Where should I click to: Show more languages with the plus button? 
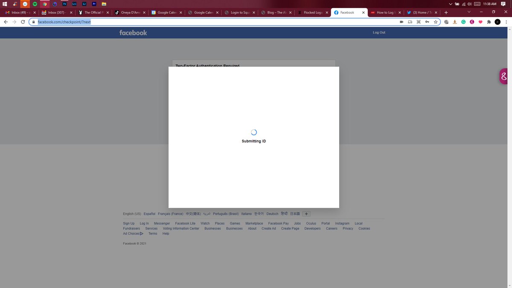point(306,214)
